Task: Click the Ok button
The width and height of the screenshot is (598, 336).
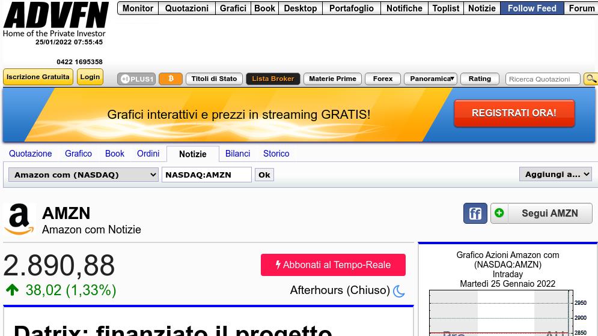Action: [x=264, y=175]
